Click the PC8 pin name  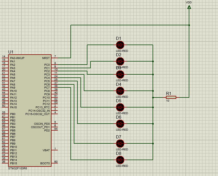click(47, 91)
